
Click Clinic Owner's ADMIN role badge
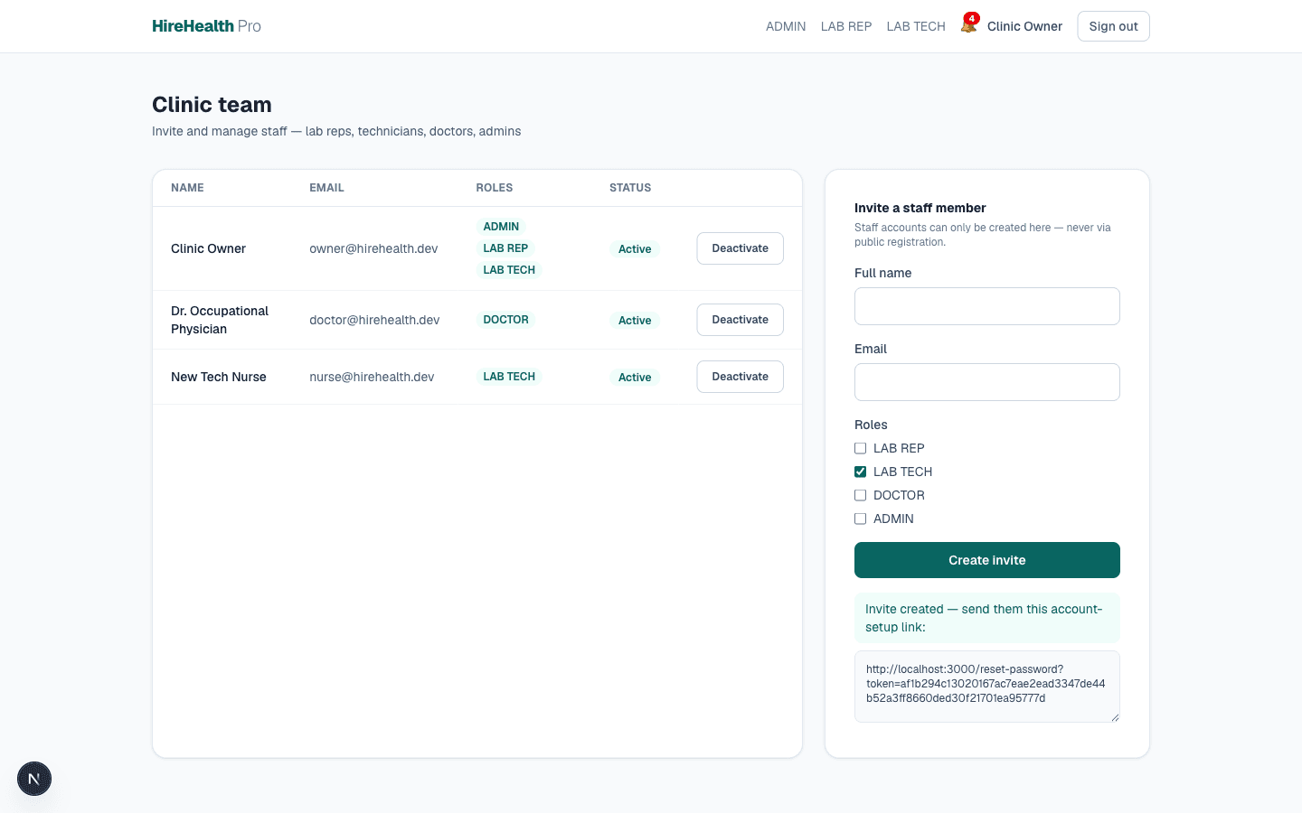(501, 227)
